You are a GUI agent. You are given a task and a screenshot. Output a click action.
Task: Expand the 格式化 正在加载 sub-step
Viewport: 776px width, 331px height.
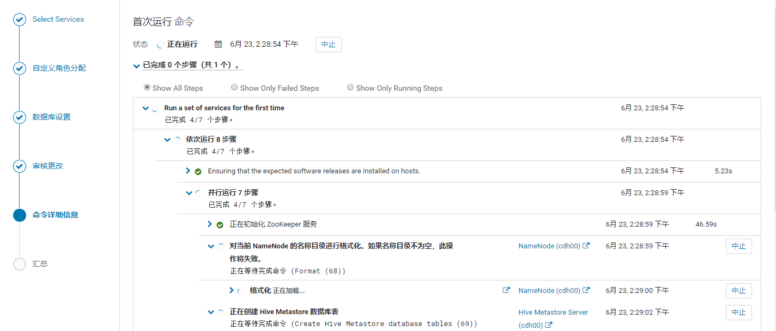pyautogui.click(x=232, y=290)
